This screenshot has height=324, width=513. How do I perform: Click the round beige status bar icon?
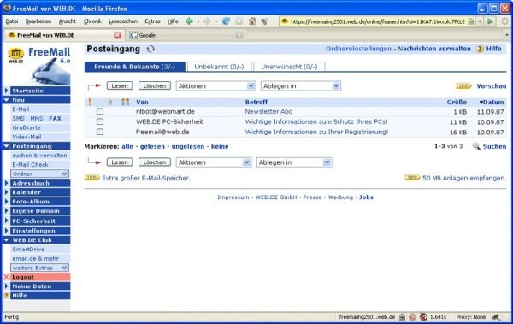(x=413, y=317)
